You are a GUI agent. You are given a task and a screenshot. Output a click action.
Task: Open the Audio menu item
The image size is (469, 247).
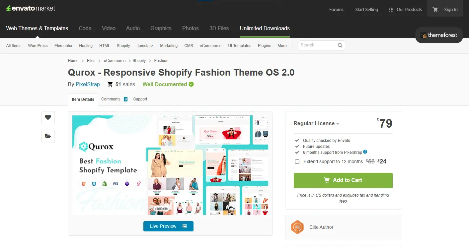tap(133, 28)
